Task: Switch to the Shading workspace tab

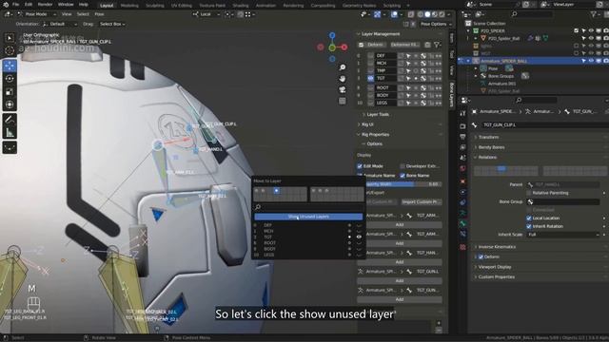Action: click(x=241, y=6)
